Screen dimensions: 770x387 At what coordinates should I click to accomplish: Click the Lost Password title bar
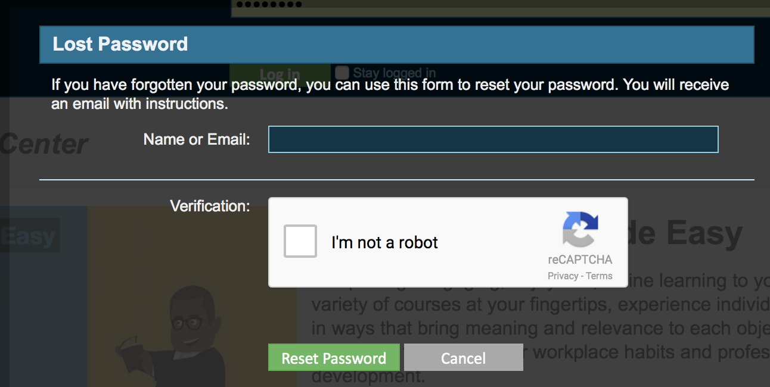pyautogui.click(x=397, y=44)
